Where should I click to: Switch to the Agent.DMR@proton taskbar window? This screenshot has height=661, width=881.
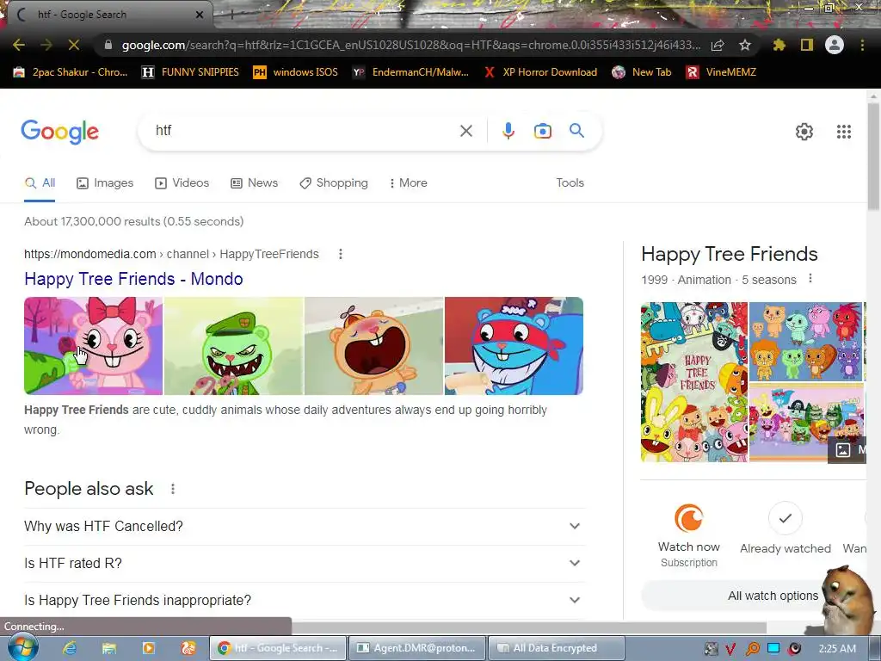point(416,648)
